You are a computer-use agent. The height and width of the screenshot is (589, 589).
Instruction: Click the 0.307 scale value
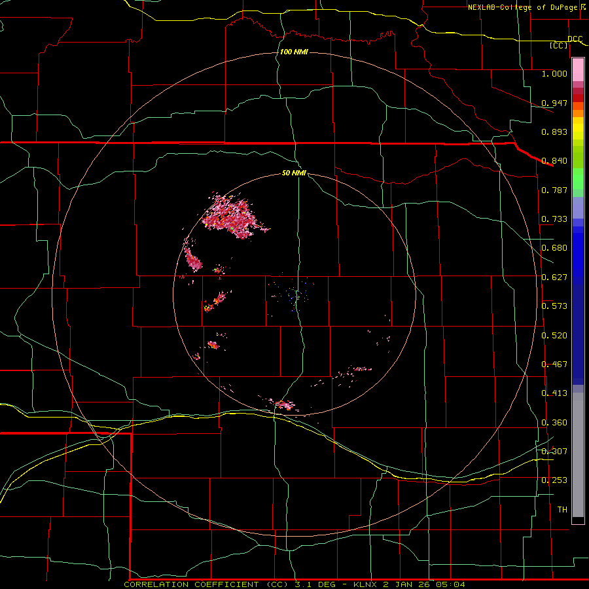[x=554, y=452]
